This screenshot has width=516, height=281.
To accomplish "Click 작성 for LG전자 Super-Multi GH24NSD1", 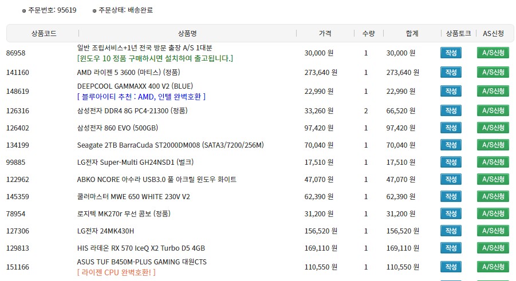I will (x=451, y=162).
